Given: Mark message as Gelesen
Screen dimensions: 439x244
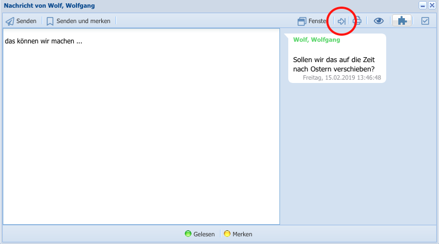Looking at the screenshot, I should coord(200,234).
